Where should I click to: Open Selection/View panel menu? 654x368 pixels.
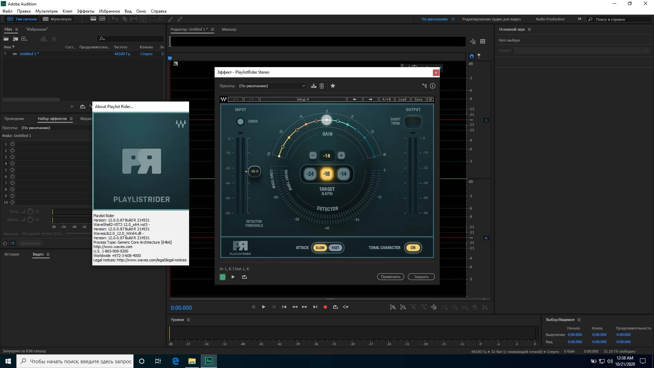point(579,320)
